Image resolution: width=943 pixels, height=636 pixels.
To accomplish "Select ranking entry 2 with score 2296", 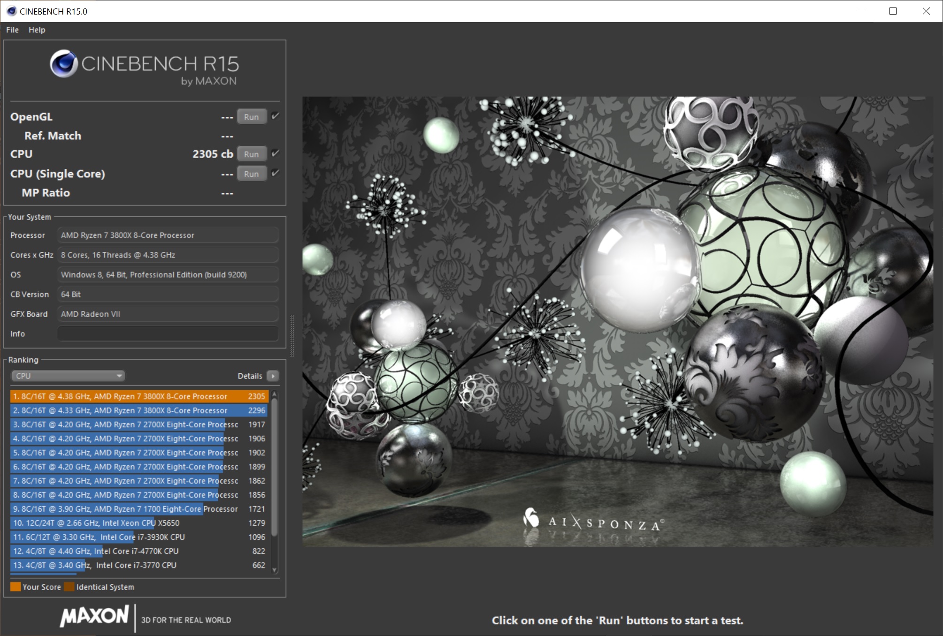I will [x=139, y=410].
